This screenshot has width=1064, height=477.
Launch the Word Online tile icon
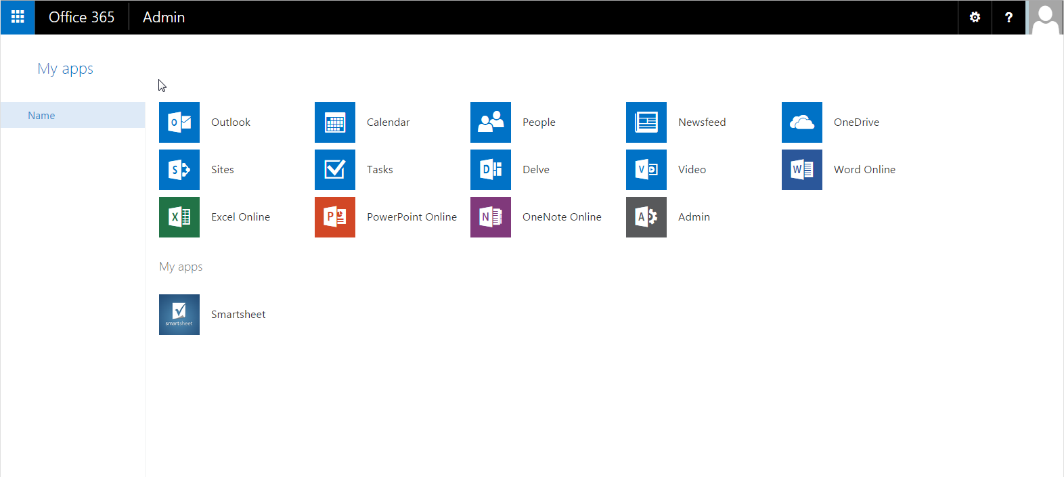pyautogui.click(x=802, y=170)
